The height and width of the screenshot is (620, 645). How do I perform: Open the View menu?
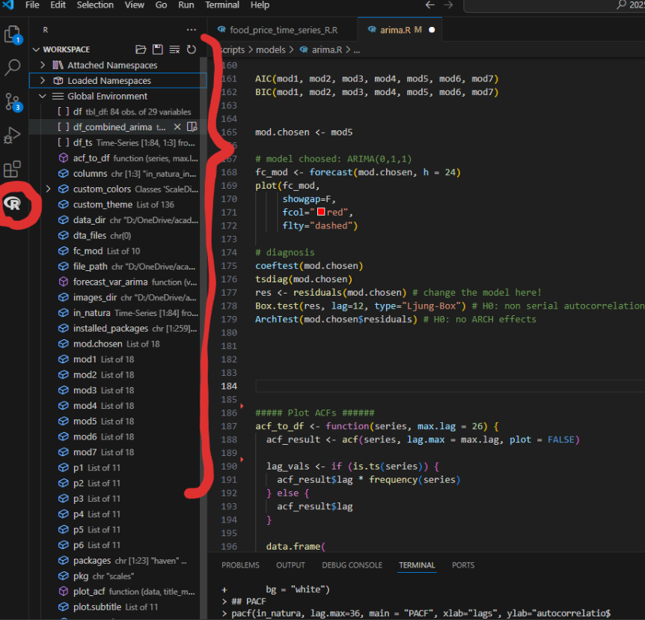[135, 5]
